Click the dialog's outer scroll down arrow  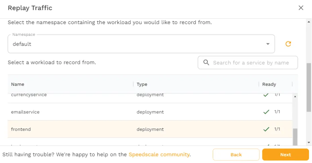click(x=309, y=143)
